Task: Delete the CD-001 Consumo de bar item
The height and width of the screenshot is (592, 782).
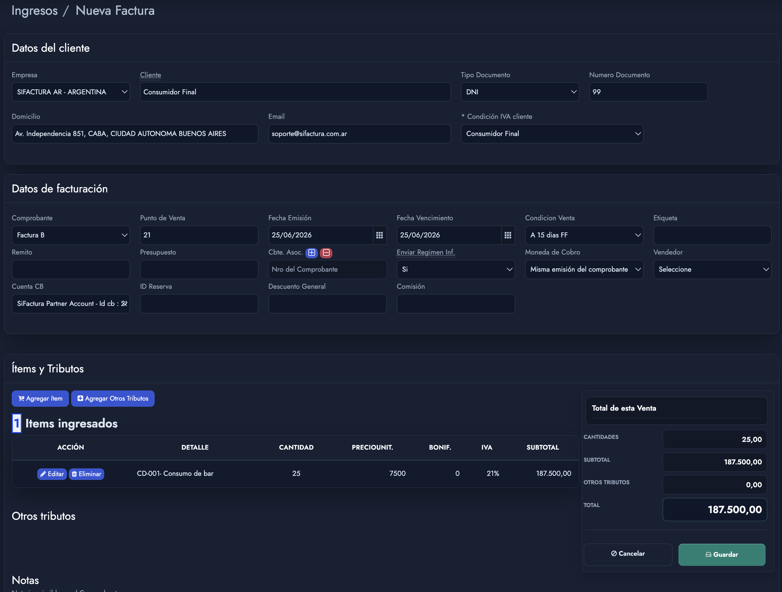Action: pyautogui.click(x=86, y=474)
